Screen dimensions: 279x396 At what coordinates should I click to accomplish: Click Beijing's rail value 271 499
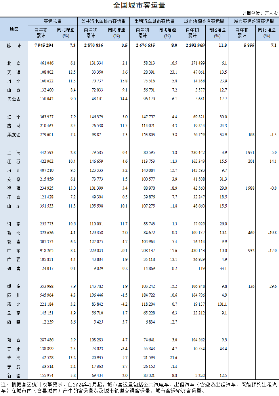coord(198,63)
